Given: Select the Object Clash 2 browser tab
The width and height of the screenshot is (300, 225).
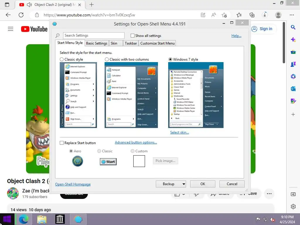Looking at the screenshot, I should coord(51,5).
